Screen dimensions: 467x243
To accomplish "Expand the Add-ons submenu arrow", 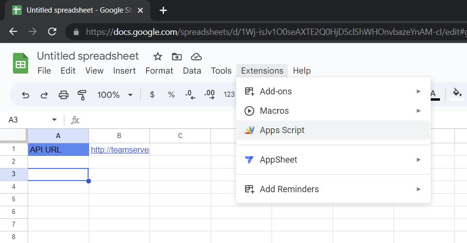I will (x=419, y=91).
